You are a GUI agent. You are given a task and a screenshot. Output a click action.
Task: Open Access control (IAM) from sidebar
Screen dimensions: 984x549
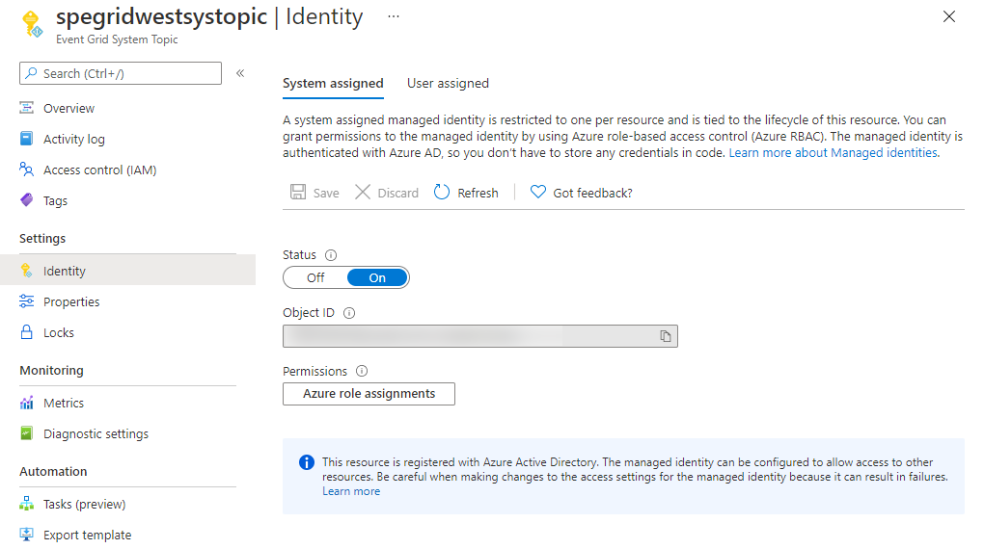click(x=99, y=170)
